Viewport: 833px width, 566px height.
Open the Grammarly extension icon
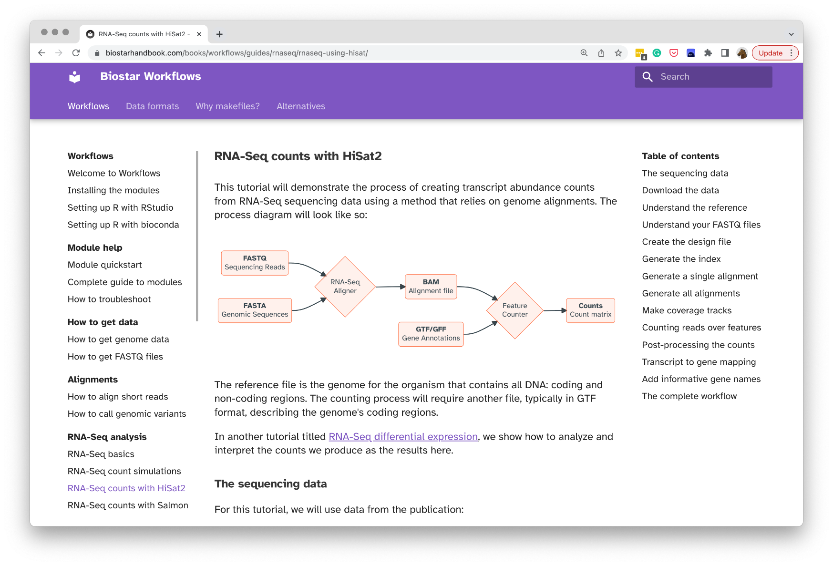pyautogui.click(x=657, y=53)
